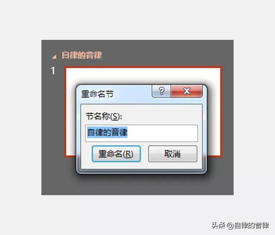This screenshot has width=275, height=235.
Task: Click inside the 节名称 input field
Action: click(142, 133)
